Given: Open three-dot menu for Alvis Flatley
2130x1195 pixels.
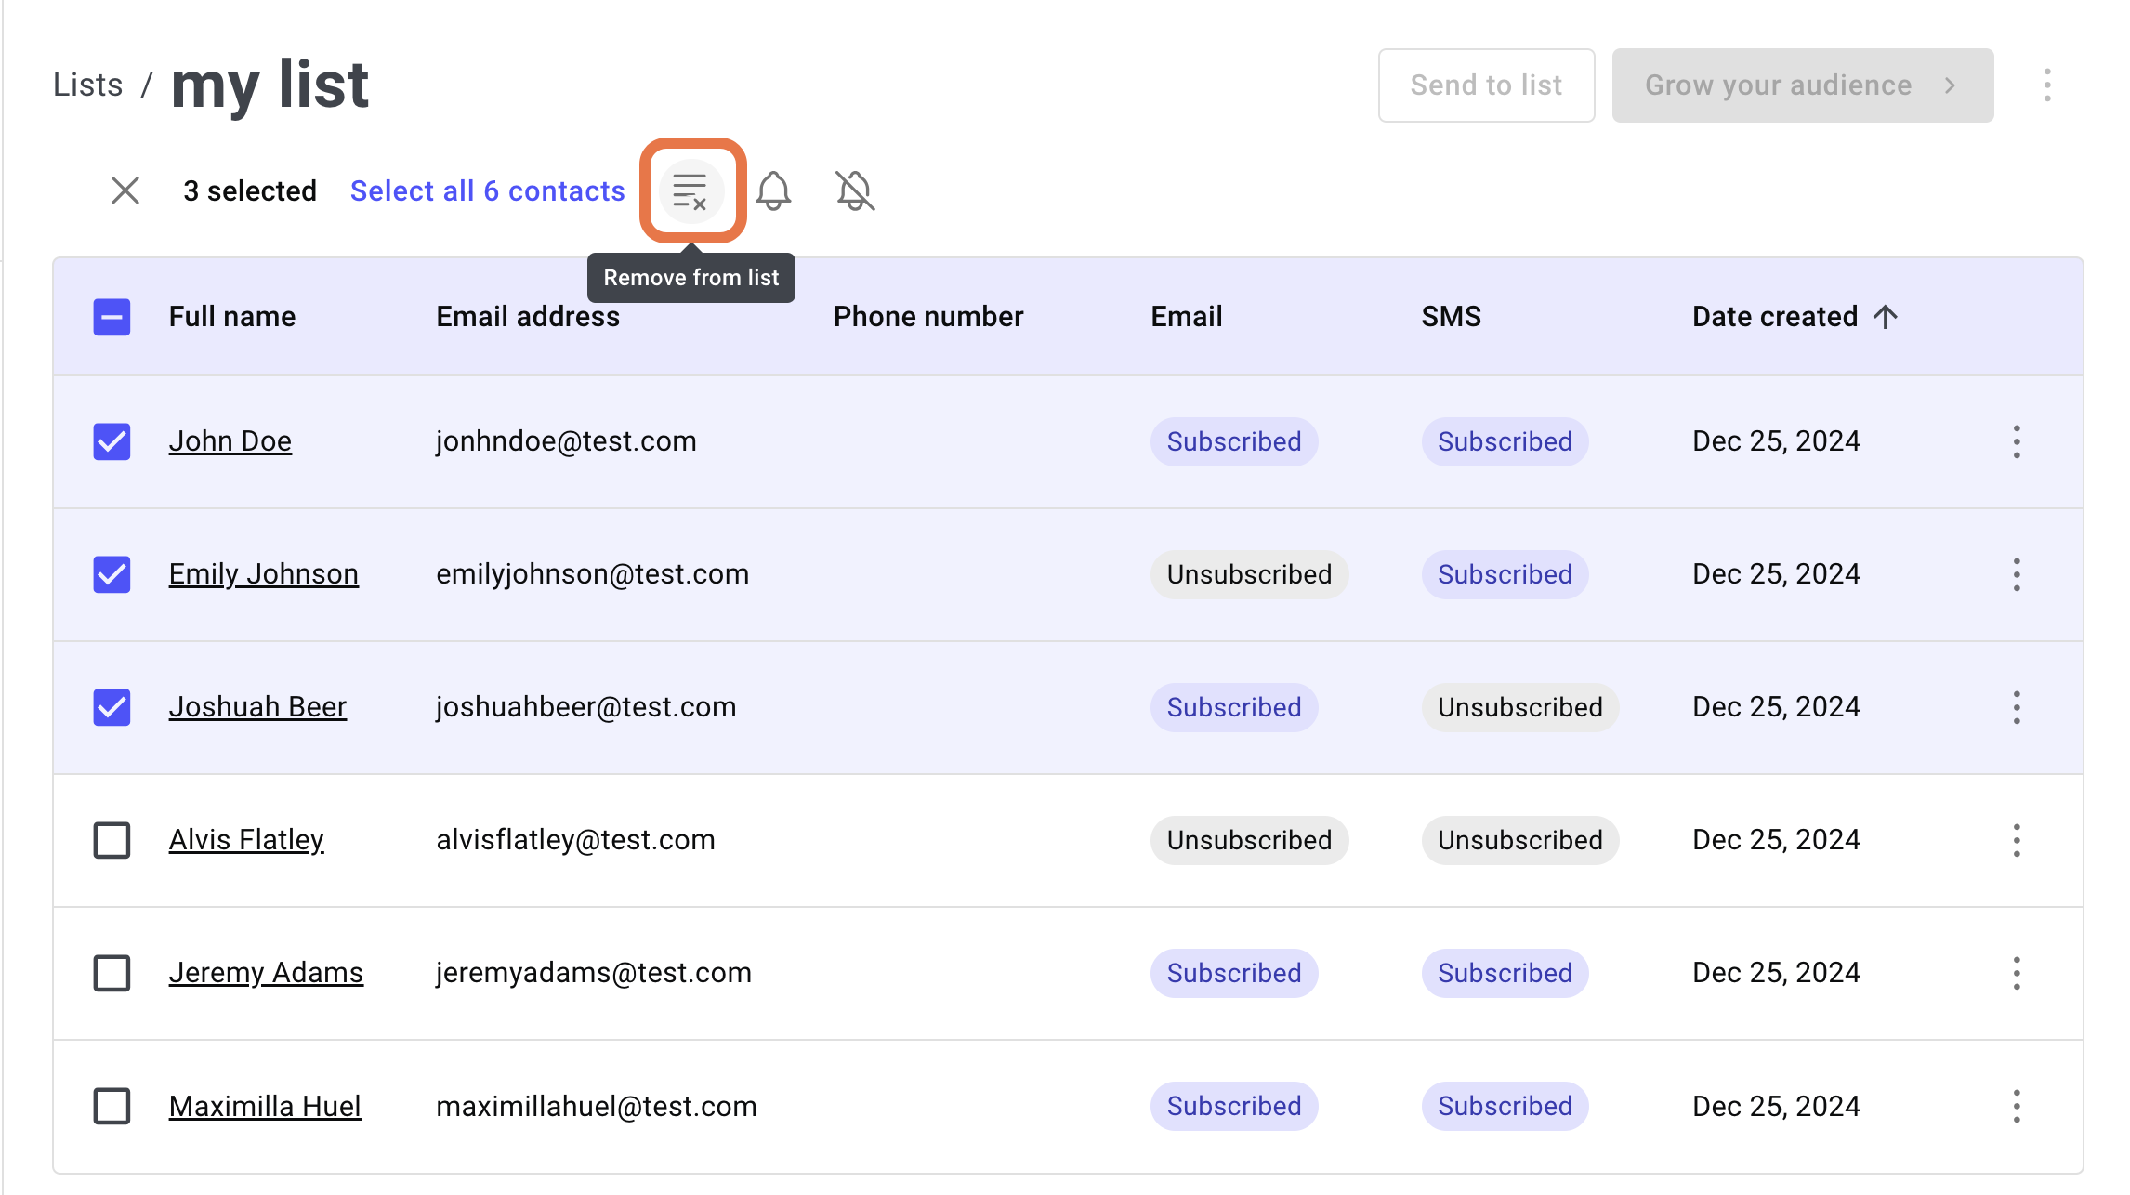Looking at the screenshot, I should point(2018,840).
